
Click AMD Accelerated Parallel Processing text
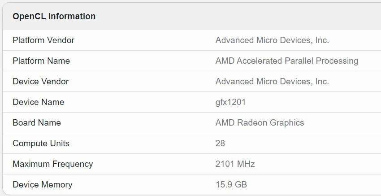coord(286,61)
